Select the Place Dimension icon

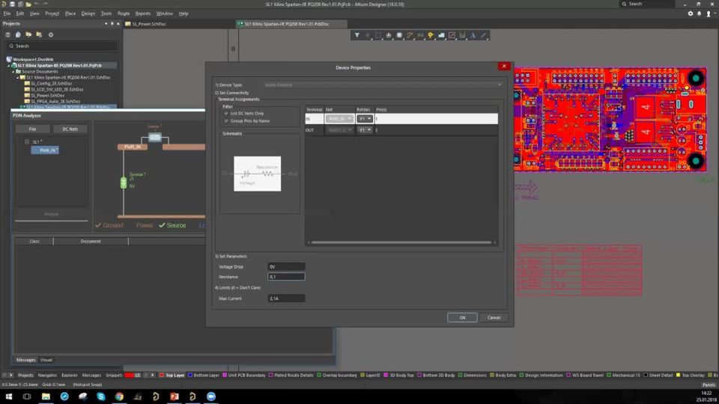coord(463,35)
